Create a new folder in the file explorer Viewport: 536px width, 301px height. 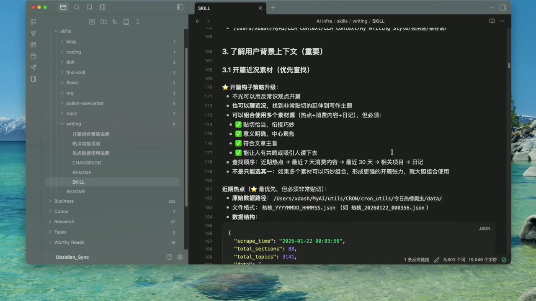click(x=103, y=22)
